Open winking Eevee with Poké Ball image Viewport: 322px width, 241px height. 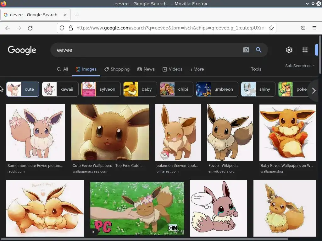(178, 132)
